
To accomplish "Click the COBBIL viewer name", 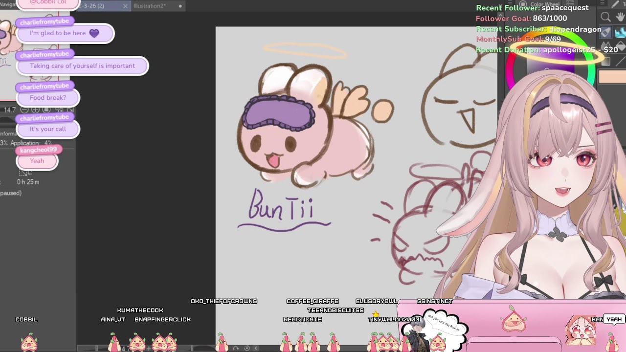I will (x=26, y=319).
